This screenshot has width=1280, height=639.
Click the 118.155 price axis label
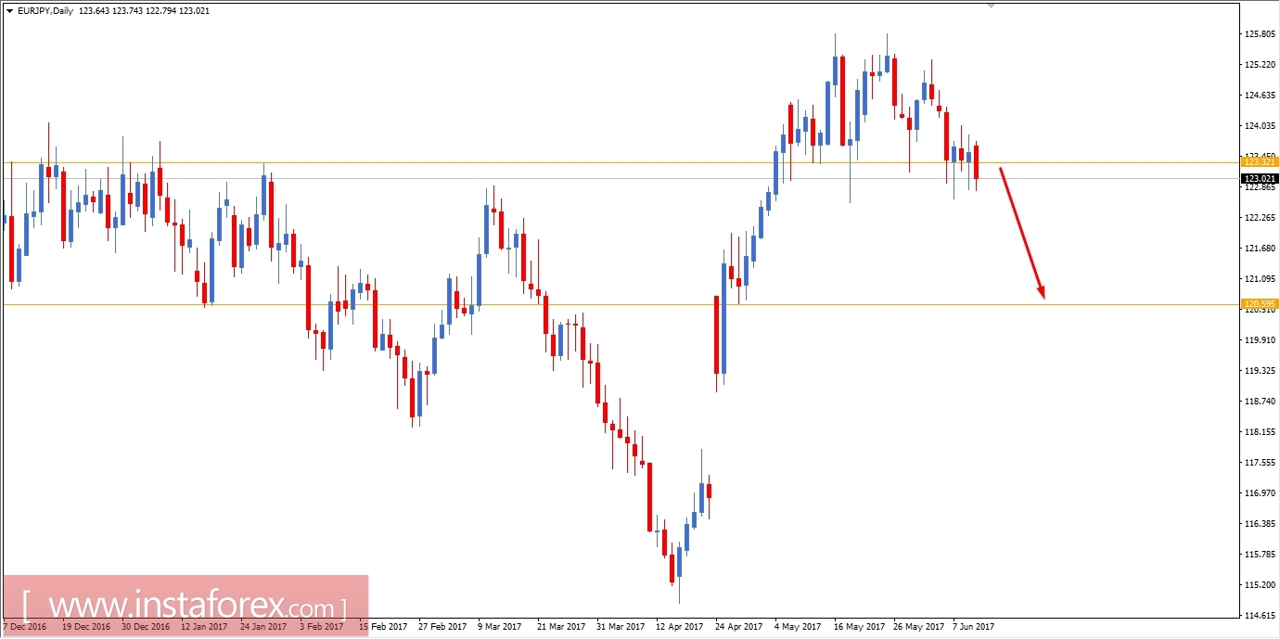point(1261,432)
